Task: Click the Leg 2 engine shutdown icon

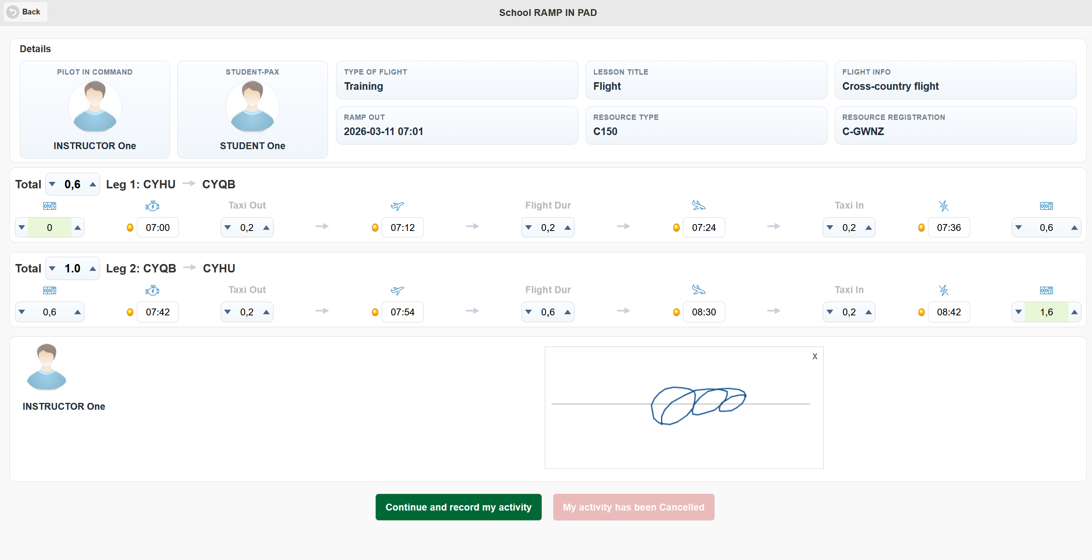Action: 943,290
